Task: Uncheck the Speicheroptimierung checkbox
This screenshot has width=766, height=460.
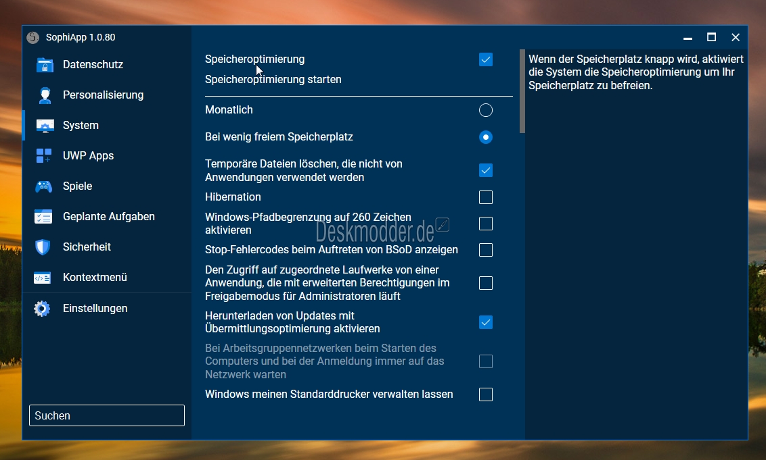Action: click(x=486, y=59)
